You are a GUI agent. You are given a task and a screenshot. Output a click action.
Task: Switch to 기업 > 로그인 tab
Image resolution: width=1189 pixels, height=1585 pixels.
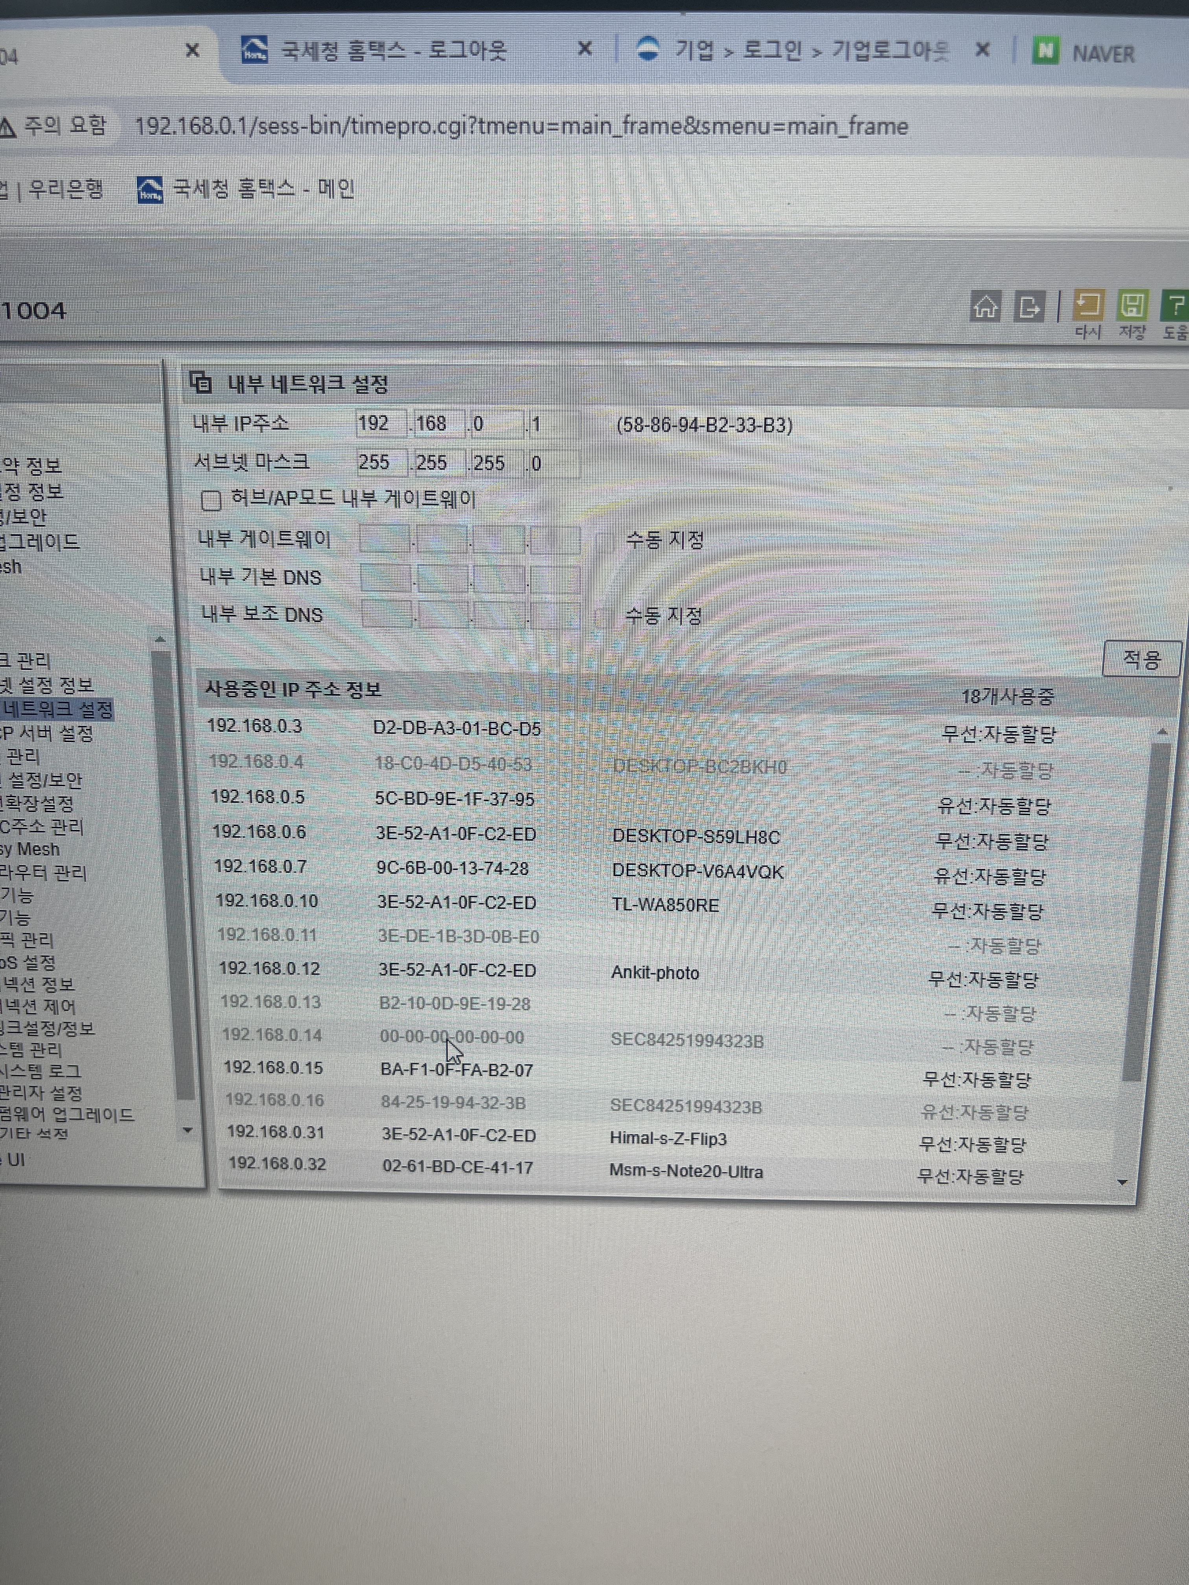pos(810,50)
